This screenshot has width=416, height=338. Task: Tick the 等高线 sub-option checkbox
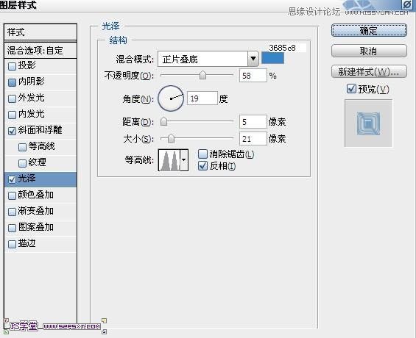coord(22,147)
